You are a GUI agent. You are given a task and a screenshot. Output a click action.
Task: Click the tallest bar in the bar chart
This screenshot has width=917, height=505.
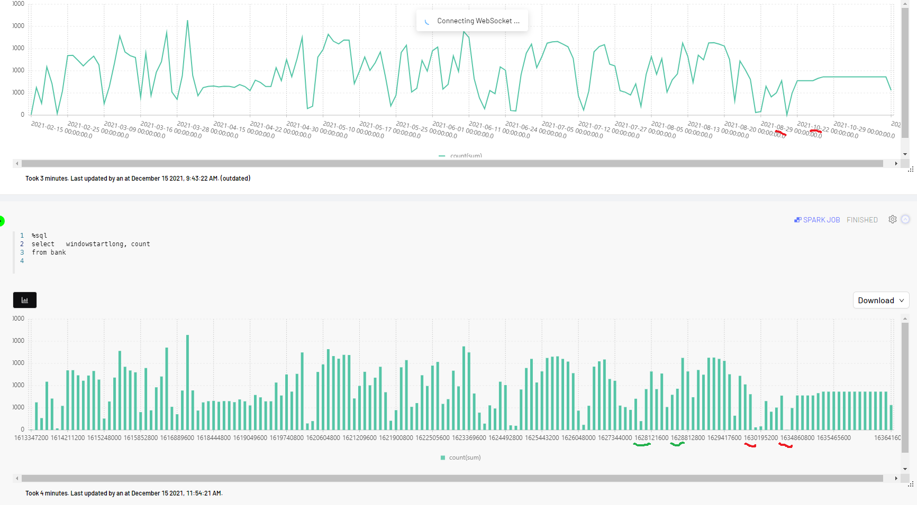[187, 382]
